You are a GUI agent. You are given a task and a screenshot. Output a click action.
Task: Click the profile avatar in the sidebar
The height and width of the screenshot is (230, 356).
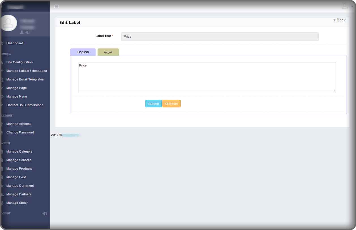[8, 23]
